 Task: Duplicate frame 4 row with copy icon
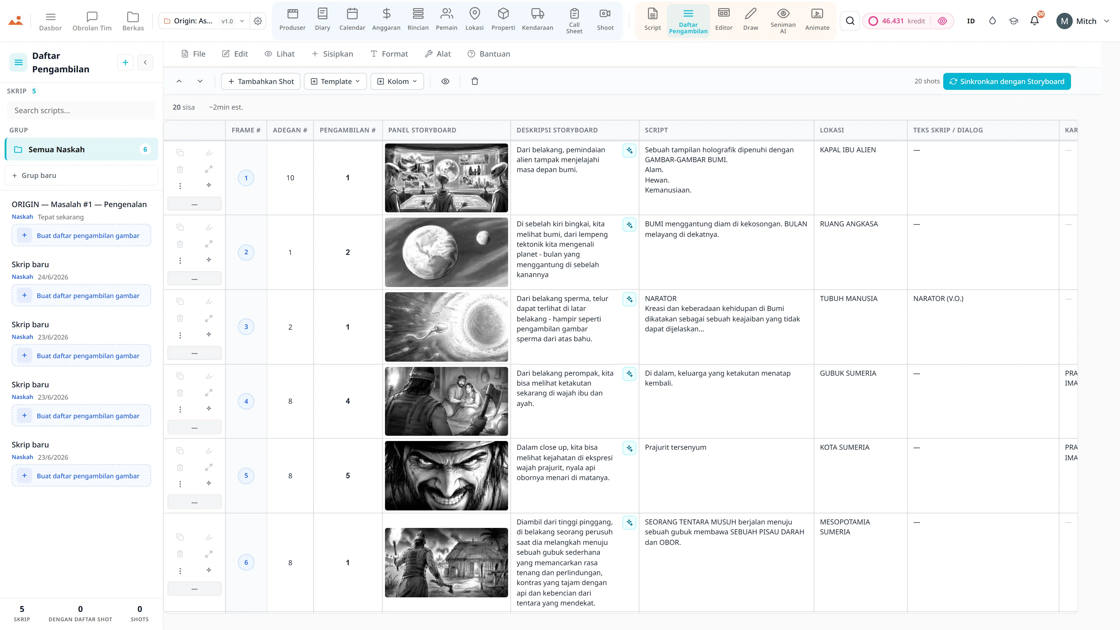click(x=180, y=376)
